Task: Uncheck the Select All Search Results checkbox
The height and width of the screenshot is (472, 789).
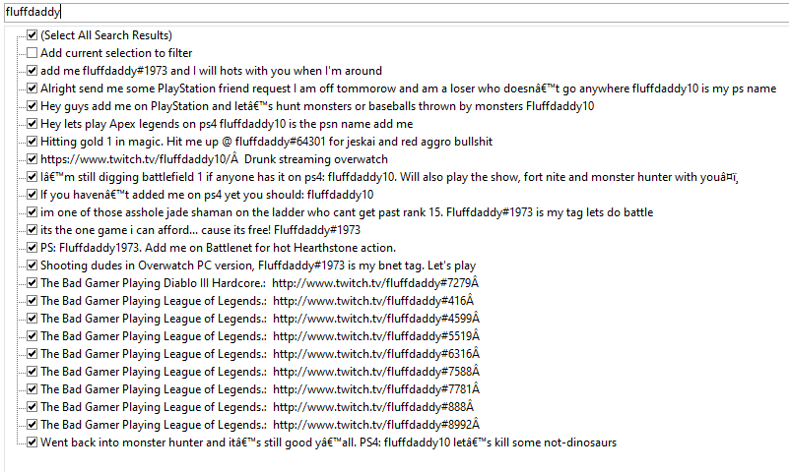Action: pos(33,35)
